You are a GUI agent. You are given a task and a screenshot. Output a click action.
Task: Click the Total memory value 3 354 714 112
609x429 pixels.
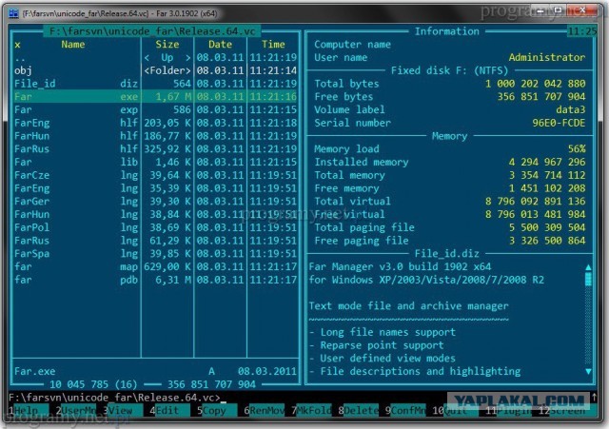[x=547, y=175]
